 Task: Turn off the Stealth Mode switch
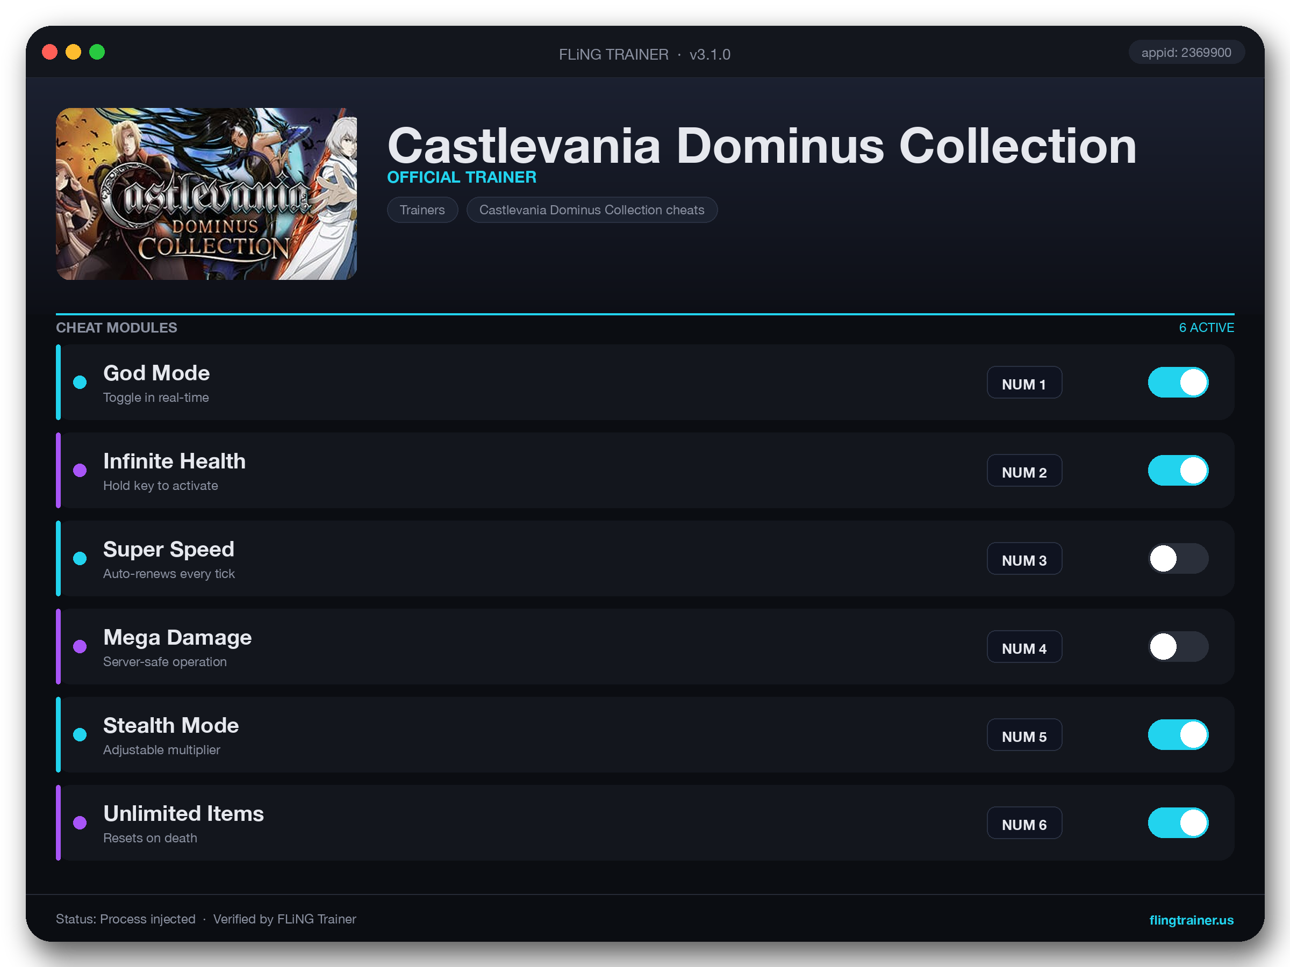(x=1178, y=734)
